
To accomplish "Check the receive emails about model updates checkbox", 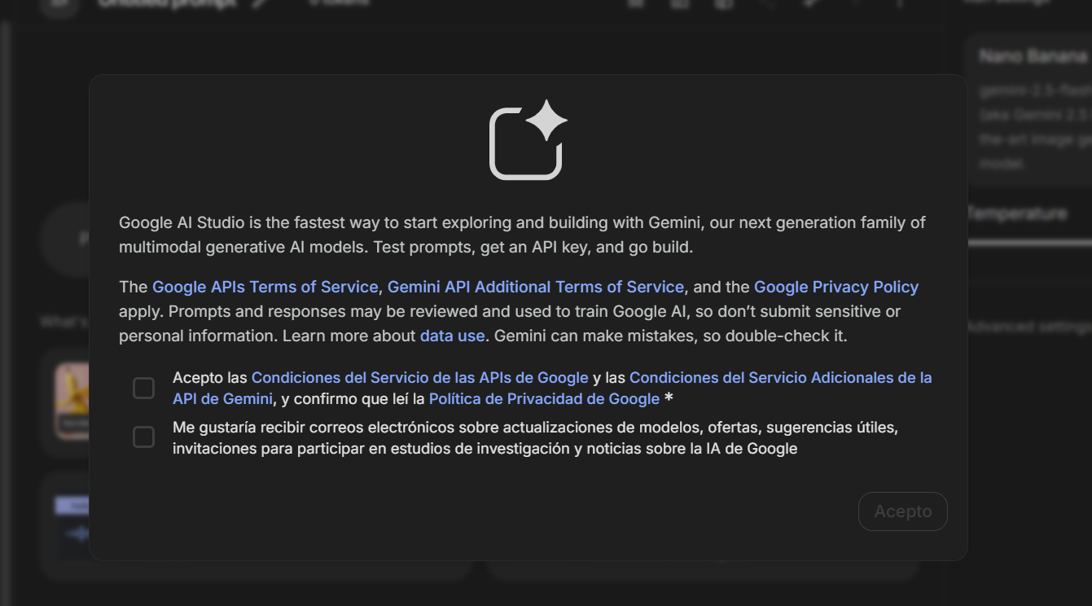I will pos(143,437).
